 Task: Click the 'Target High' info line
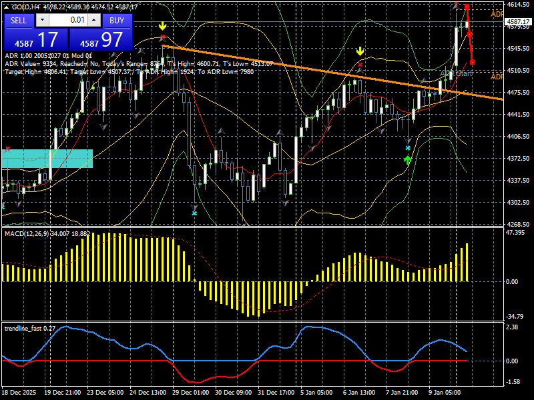pos(129,72)
